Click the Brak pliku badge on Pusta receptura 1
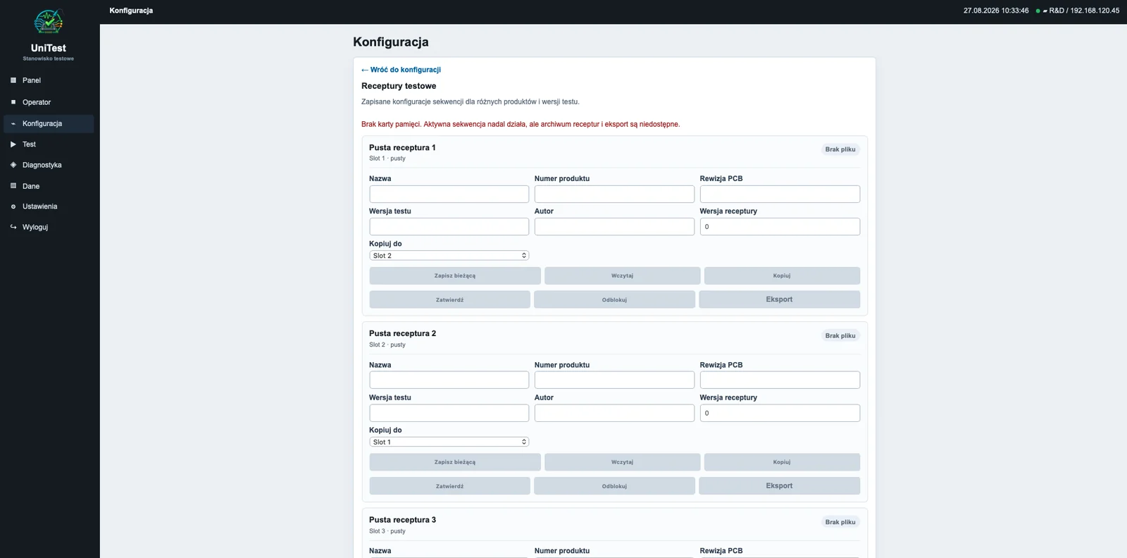This screenshot has height=558, width=1127. [840, 149]
